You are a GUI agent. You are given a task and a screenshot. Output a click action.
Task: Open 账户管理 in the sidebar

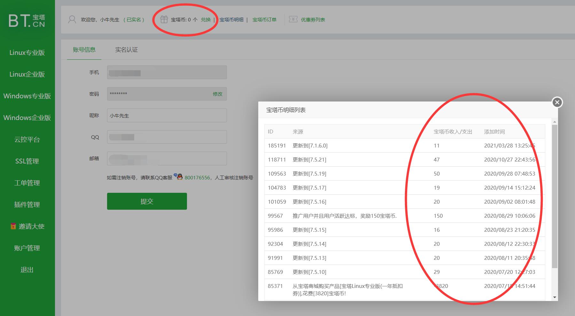pyautogui.click(x=27, y=248)
